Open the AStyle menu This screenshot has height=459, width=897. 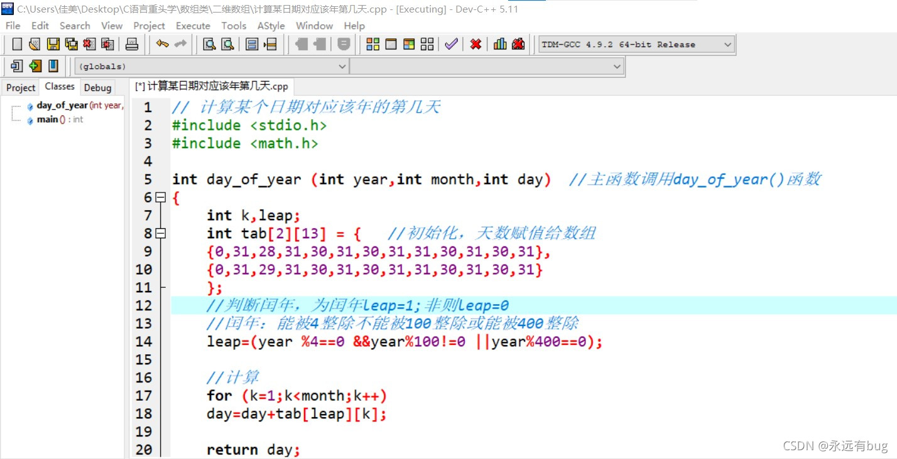(x=271, y=26)
